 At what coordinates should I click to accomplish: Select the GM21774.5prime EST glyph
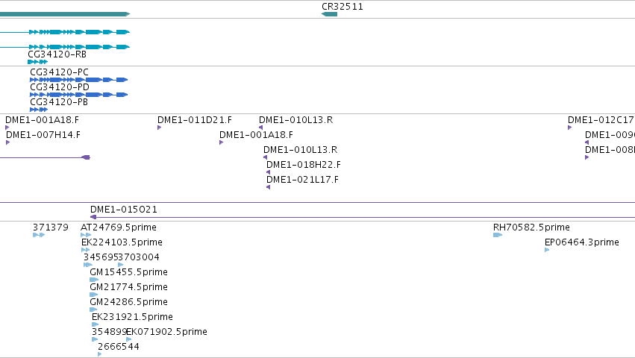[x=94, y=295]
